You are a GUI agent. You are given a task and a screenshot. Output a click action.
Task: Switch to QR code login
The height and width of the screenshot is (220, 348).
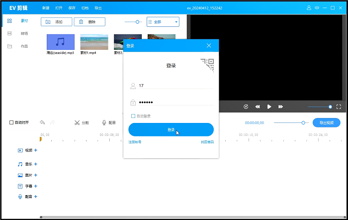[208, 65]
